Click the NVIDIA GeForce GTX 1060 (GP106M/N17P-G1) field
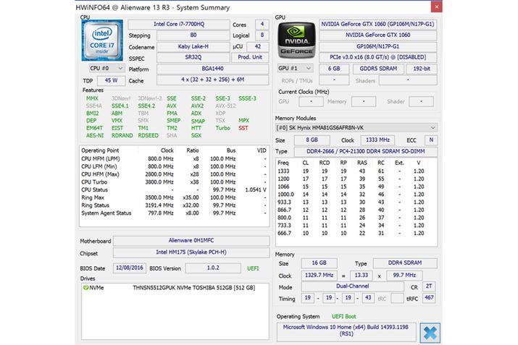The image size is (518, 345). click(x=378, y=23)
